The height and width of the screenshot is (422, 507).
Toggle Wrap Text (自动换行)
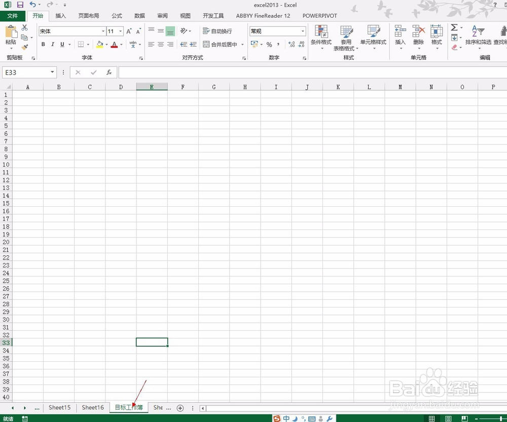coord(218,31)
